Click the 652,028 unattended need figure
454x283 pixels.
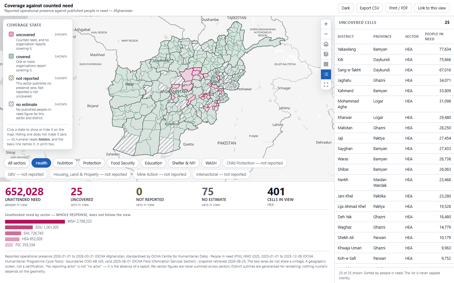point(24,191)
